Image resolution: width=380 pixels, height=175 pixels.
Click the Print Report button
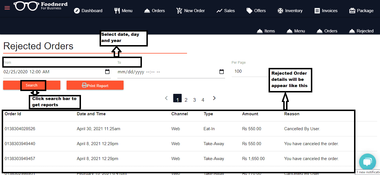tap(95, 85)
